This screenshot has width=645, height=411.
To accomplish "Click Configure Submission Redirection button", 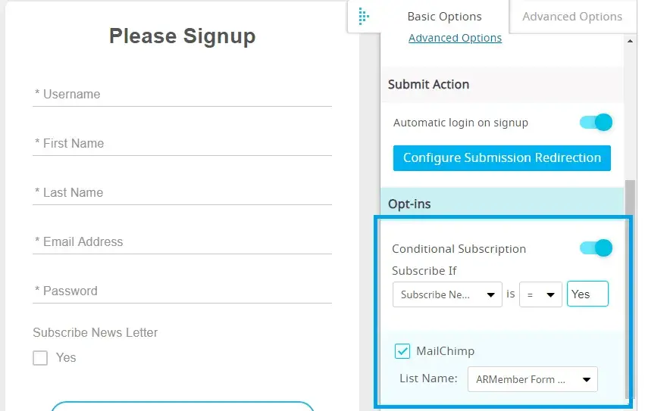I will [502, 157].
